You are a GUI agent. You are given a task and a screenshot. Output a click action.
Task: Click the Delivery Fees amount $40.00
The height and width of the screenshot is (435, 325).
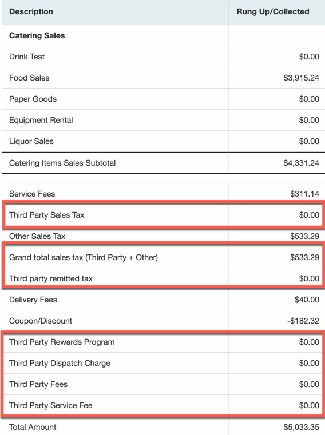(307, 300)
